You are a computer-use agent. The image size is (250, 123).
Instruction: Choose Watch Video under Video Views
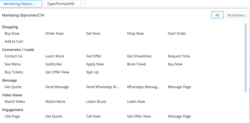(x=15, y=102)
